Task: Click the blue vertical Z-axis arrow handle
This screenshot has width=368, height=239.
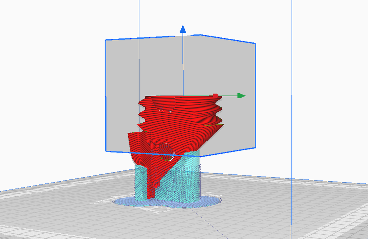Action: point(183,29)
